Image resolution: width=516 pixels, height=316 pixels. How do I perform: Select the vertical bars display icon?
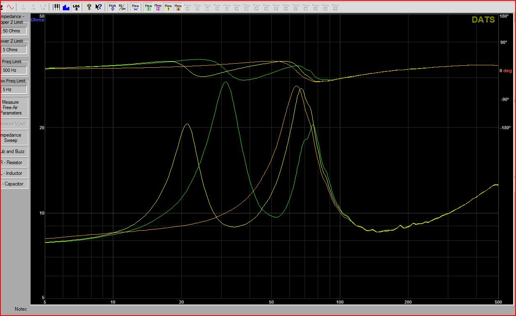56,7
